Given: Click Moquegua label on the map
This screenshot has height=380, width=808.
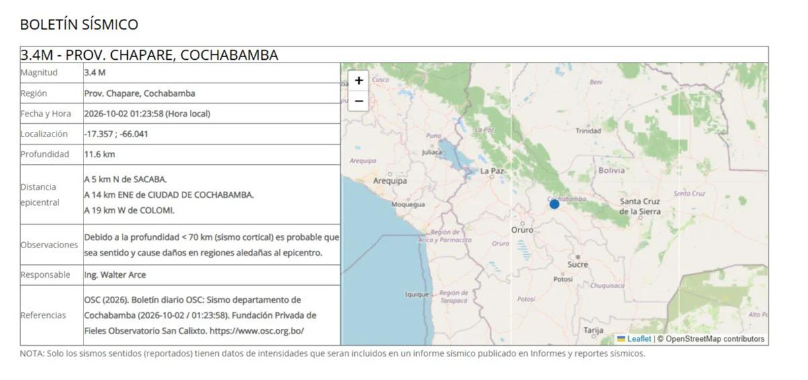Looking at the screenshot, I should click(408, 204).
